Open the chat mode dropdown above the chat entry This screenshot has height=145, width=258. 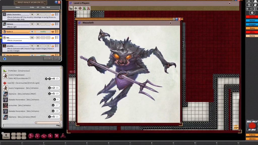48,123
